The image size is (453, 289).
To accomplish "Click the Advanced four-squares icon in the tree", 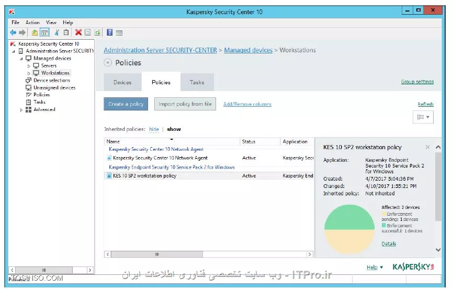I will (28, 109).
